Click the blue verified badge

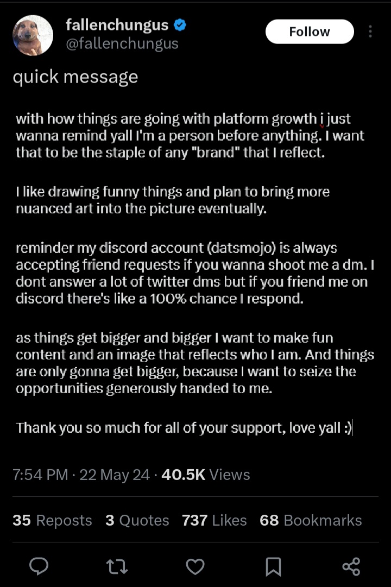tap(180, 25)
